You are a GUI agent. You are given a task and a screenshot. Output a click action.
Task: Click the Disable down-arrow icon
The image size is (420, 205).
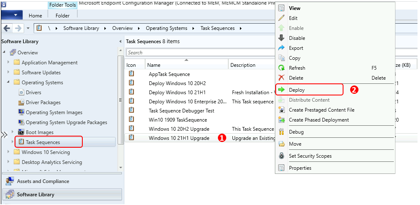coord(281,38)
